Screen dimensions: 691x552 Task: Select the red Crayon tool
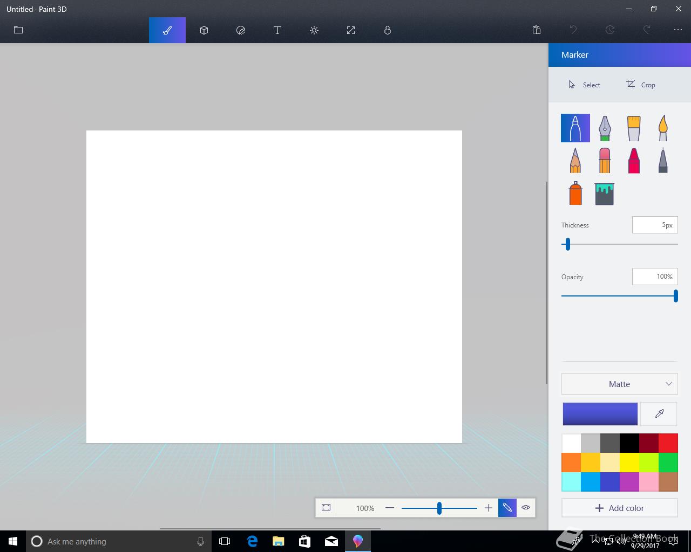pyautogui.click(x=634, y=161)
